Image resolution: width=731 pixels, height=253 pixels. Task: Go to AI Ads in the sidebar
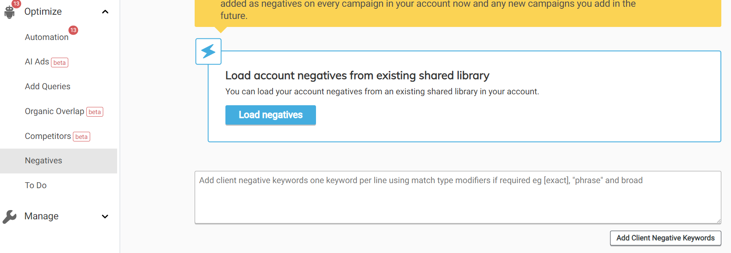[37, 62]
